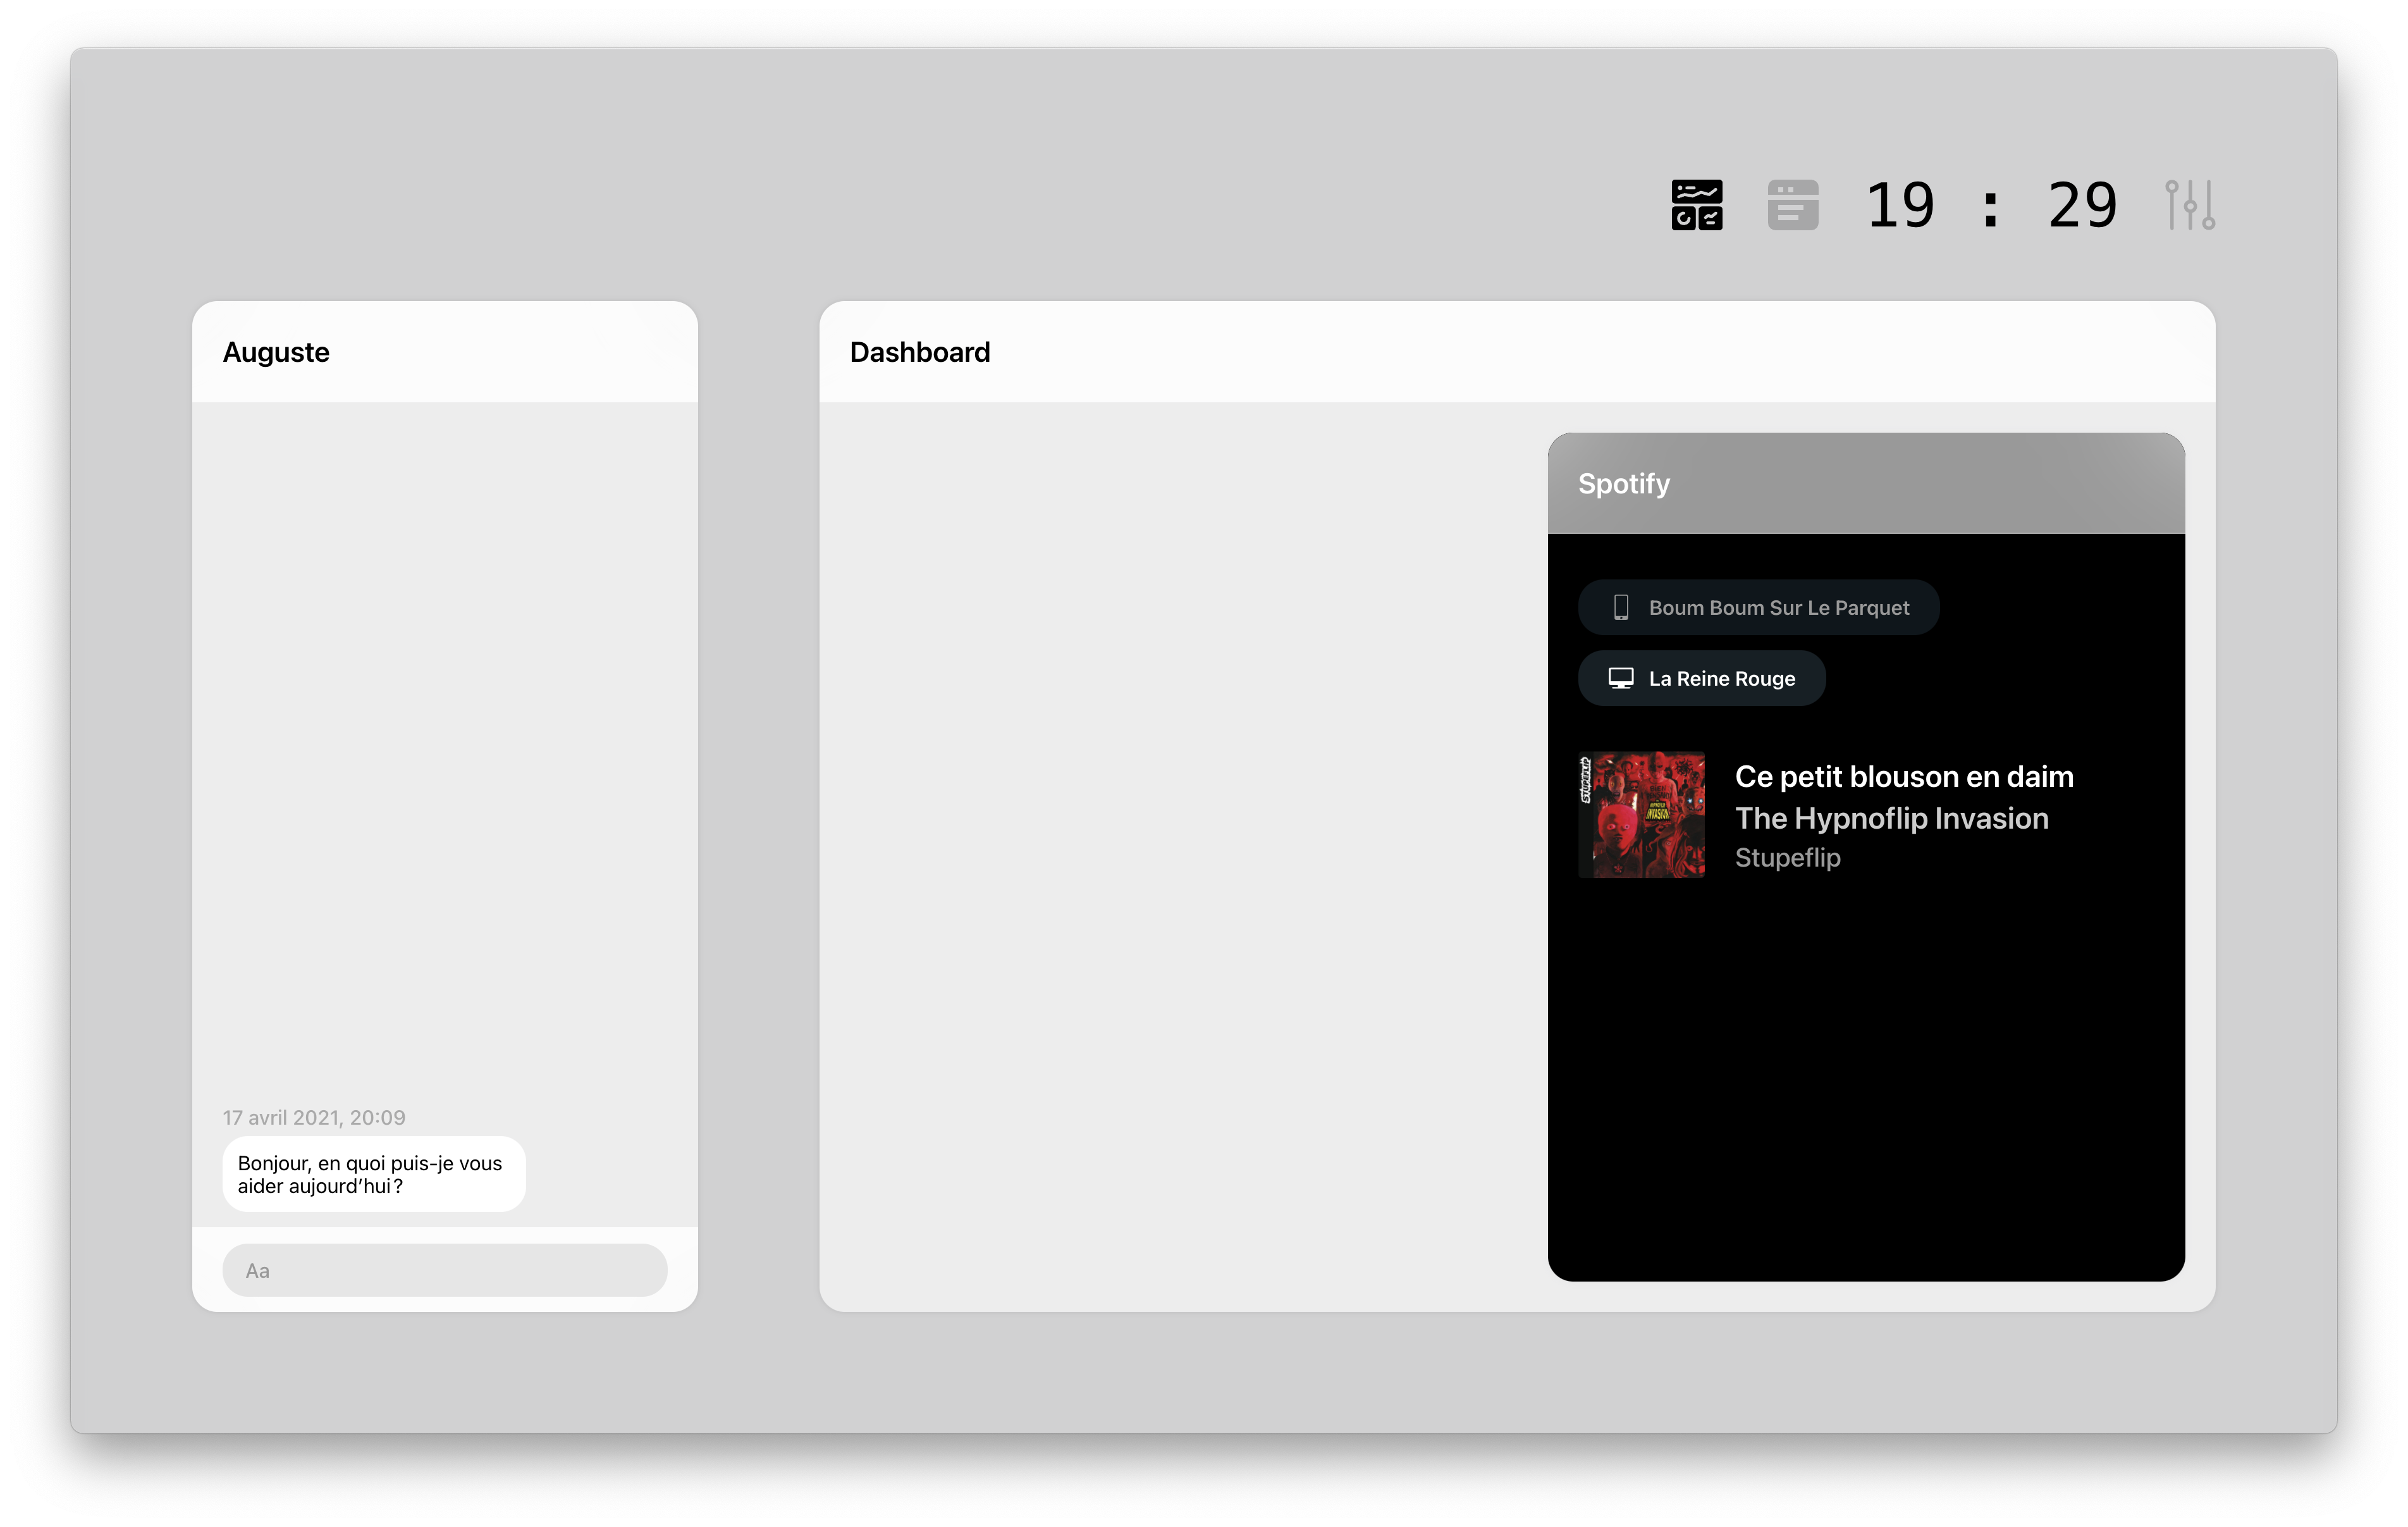Click the Dashboard panel title
The width and height of the screenshot is (2408, 1527).
coord(919,352)
